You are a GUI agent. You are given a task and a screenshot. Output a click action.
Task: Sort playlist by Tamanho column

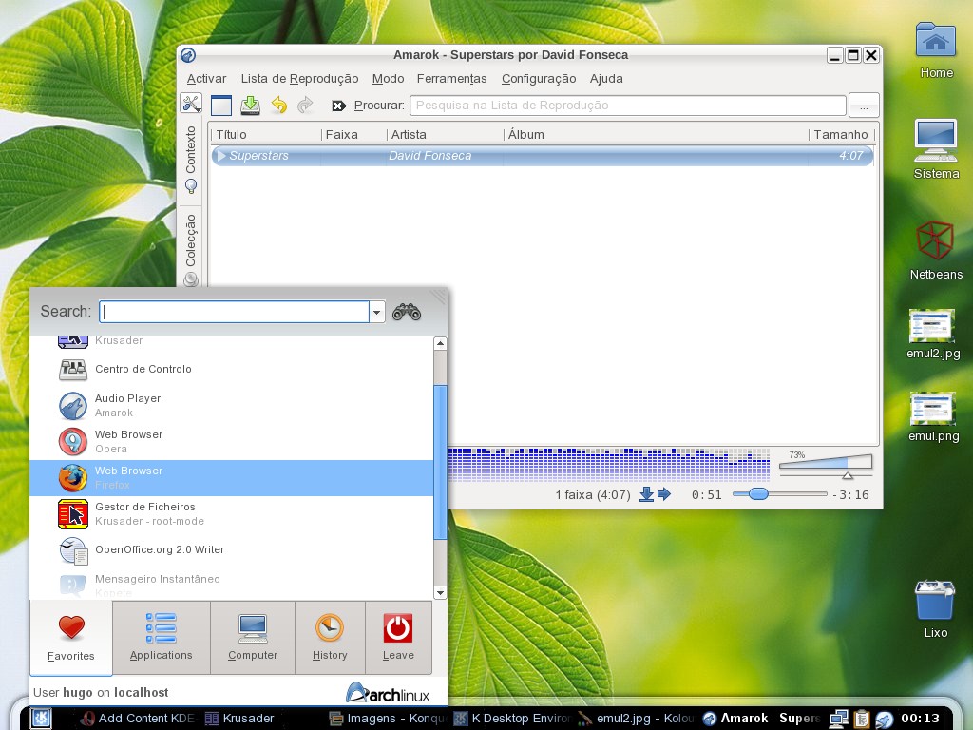[841, 135]
